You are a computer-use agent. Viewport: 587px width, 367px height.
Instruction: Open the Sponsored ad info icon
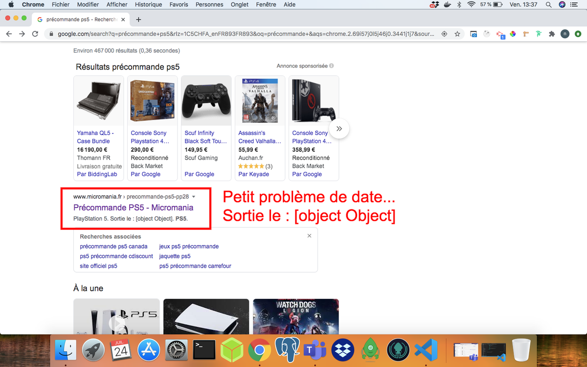point(332,66)
